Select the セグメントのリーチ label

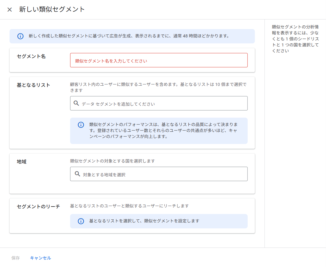38,207
